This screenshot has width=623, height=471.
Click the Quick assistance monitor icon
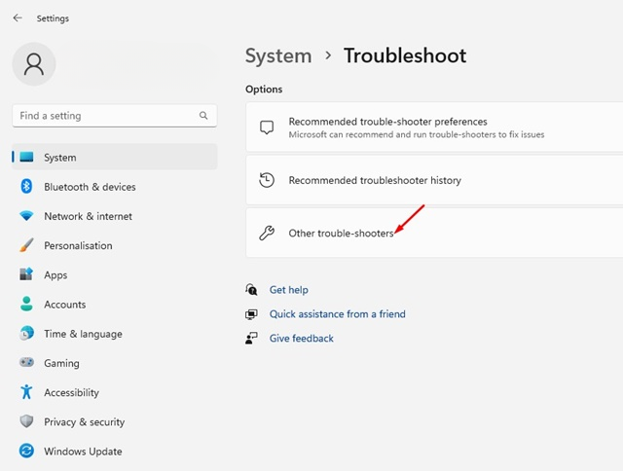251,314
